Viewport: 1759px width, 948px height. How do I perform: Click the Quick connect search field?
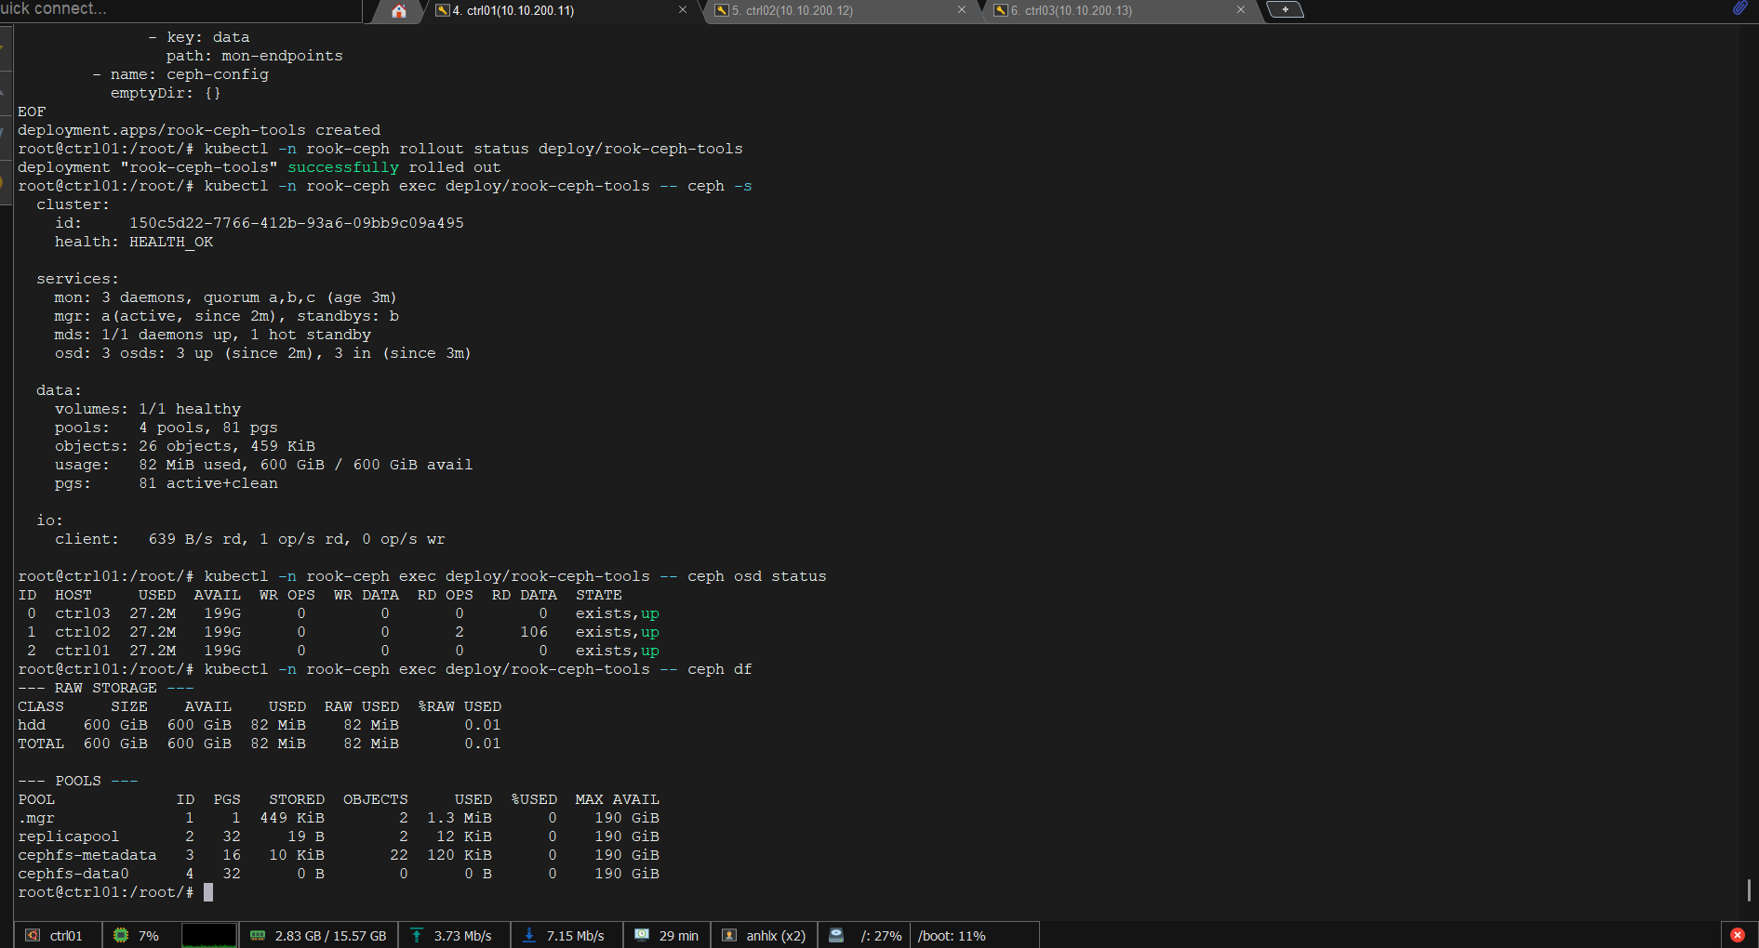(181, 9)
